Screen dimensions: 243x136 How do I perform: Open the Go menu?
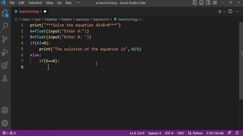[59, 3]
